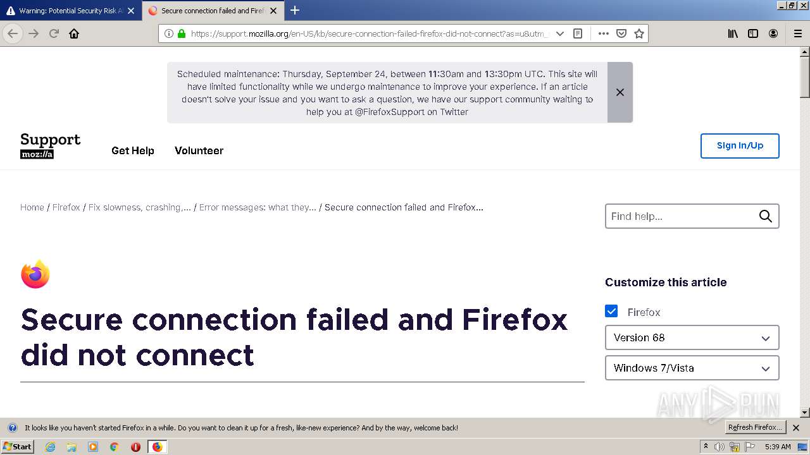This screenshot has height=455, width=810.
Task: Bookmark this page with star icon
Action: [x=639, y=34]
